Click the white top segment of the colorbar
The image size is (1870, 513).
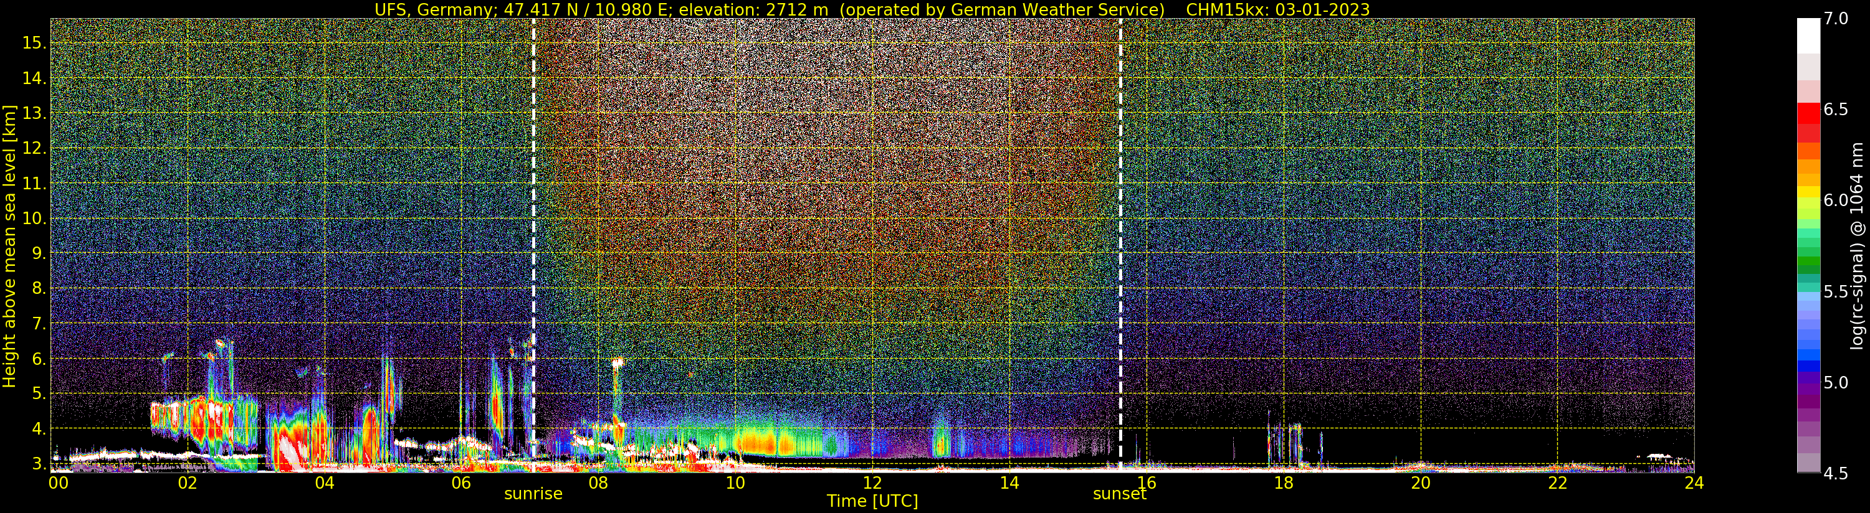pyautogui.click(x=1808, y=35)
